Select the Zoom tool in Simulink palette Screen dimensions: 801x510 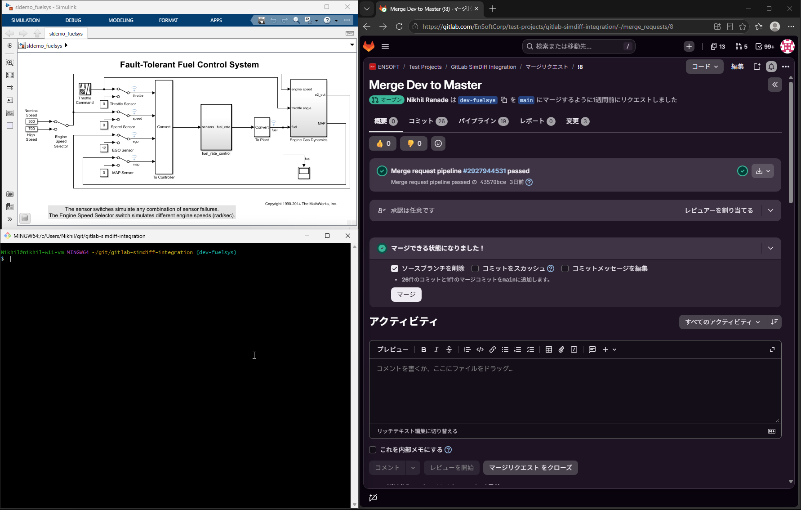tap(10, 63)
